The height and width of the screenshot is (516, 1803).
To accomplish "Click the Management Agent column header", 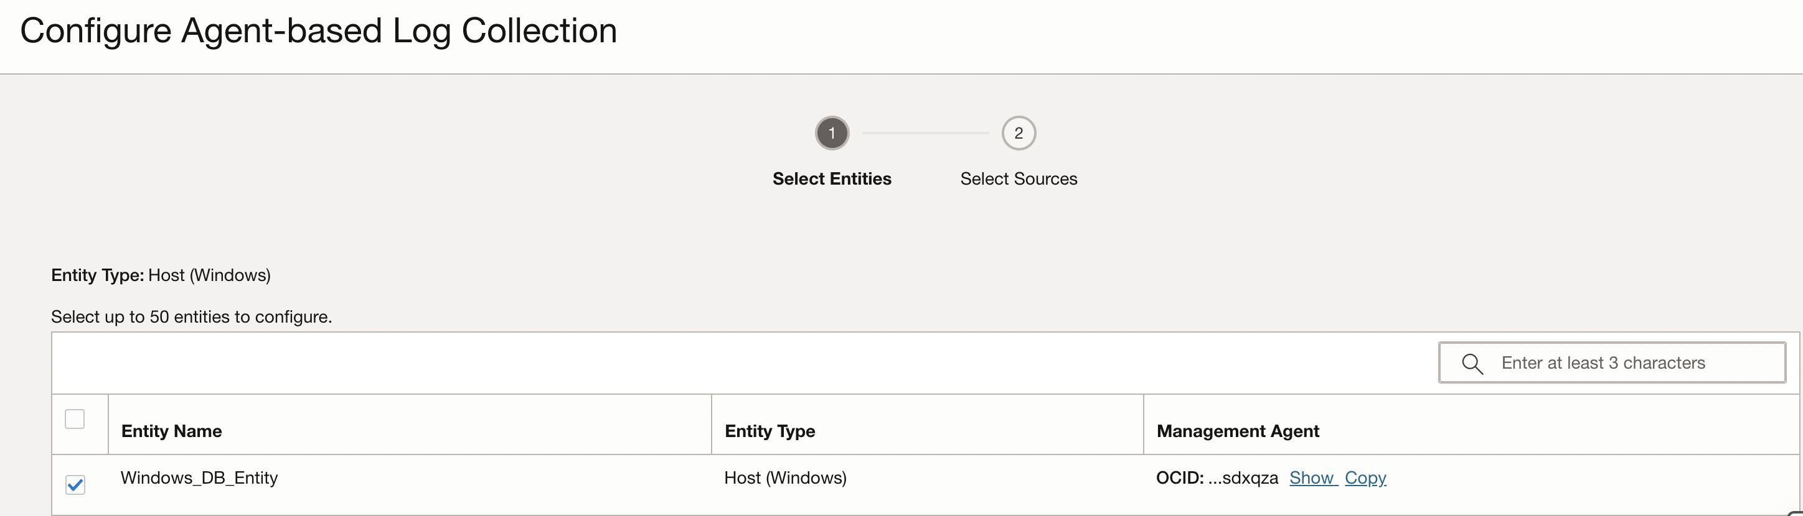I will click(x=1238, y=431).
